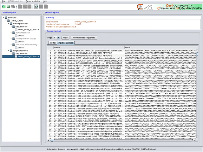Collapse the Startnode tree node
The image size is (203, 152).
tap(3, 17)
